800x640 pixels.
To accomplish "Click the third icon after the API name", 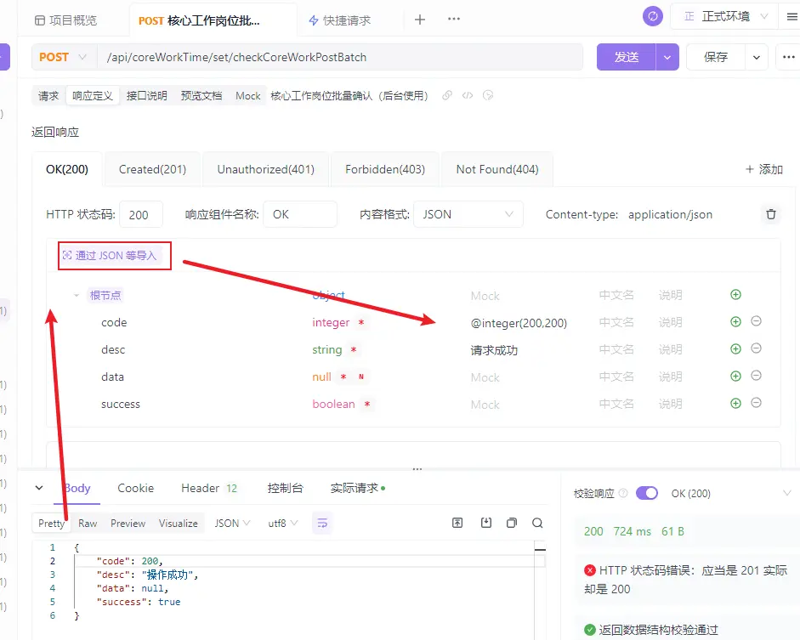I will click(x=488, y=95).
